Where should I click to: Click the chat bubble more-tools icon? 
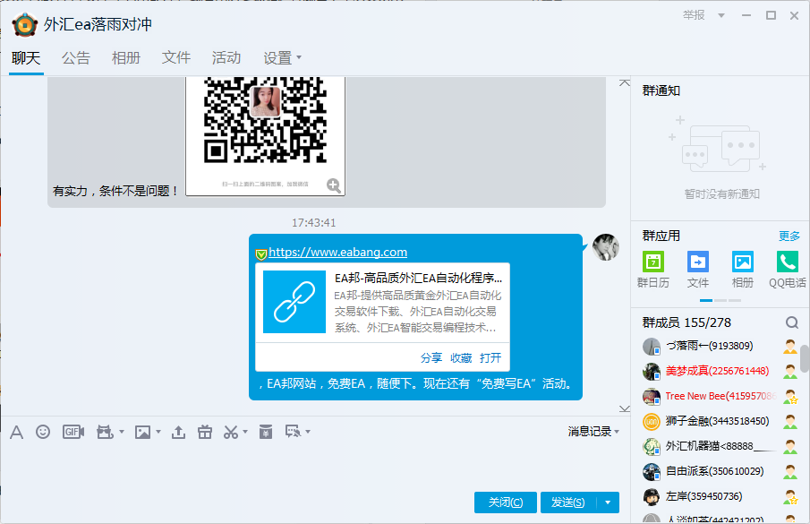click(293, 432)
